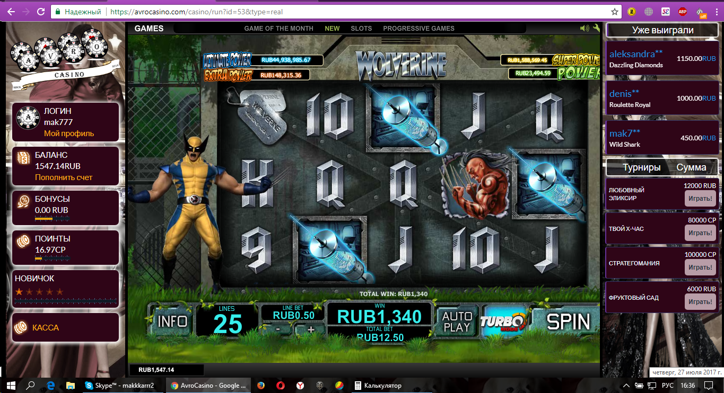Go back using the browser back arrow
724x393 pixels.
click(x=11, y=11)
